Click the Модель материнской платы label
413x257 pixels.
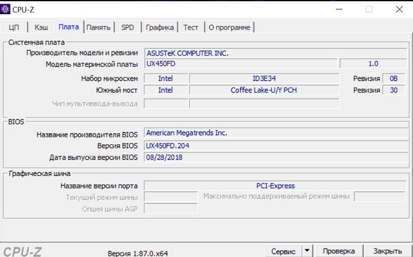pyautogui.click(x=91, y=64)
